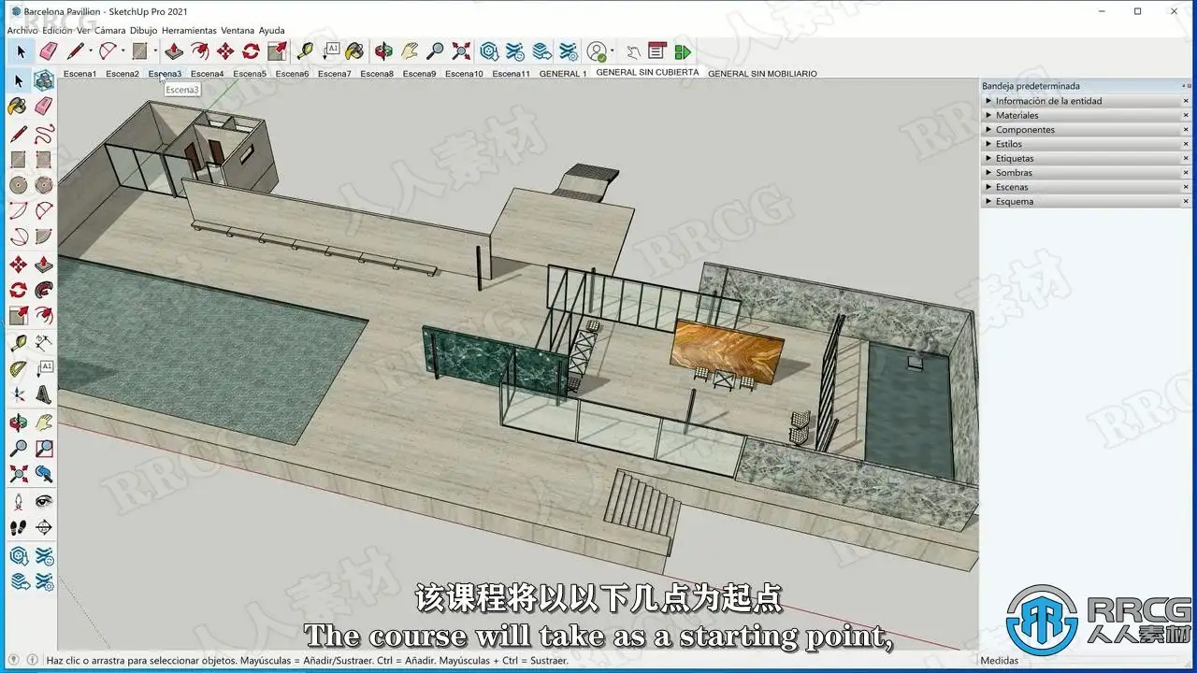The height and width of the screenshot is (673, 1197).
Task: Switch to the GENERAL 1 scene tab
Action: (563, 74)
